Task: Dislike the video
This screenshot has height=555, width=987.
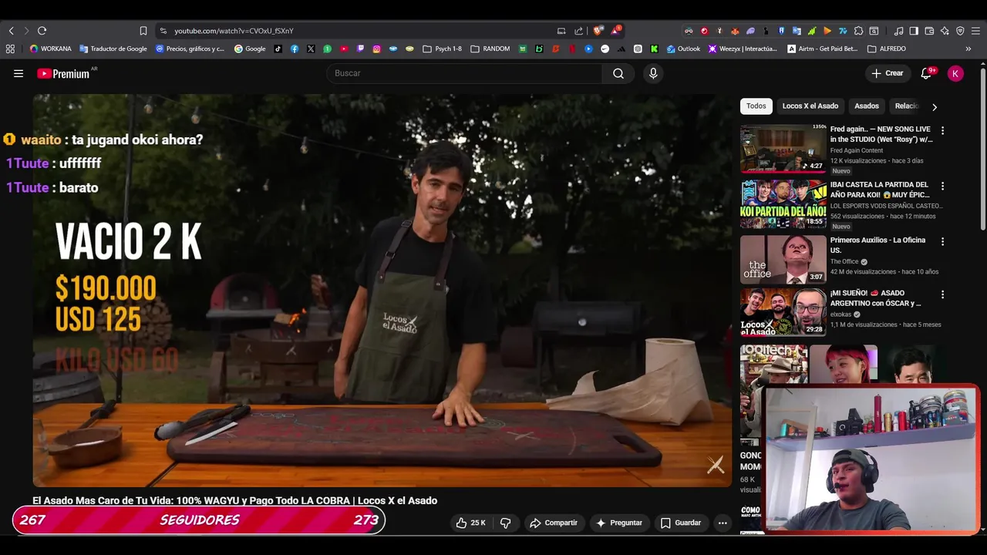Action: pos(506,523)
